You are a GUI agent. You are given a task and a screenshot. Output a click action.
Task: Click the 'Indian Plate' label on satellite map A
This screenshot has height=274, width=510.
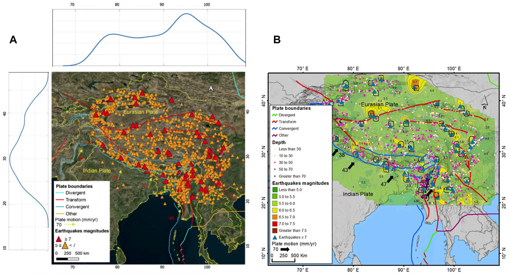[x=97, y=170]
